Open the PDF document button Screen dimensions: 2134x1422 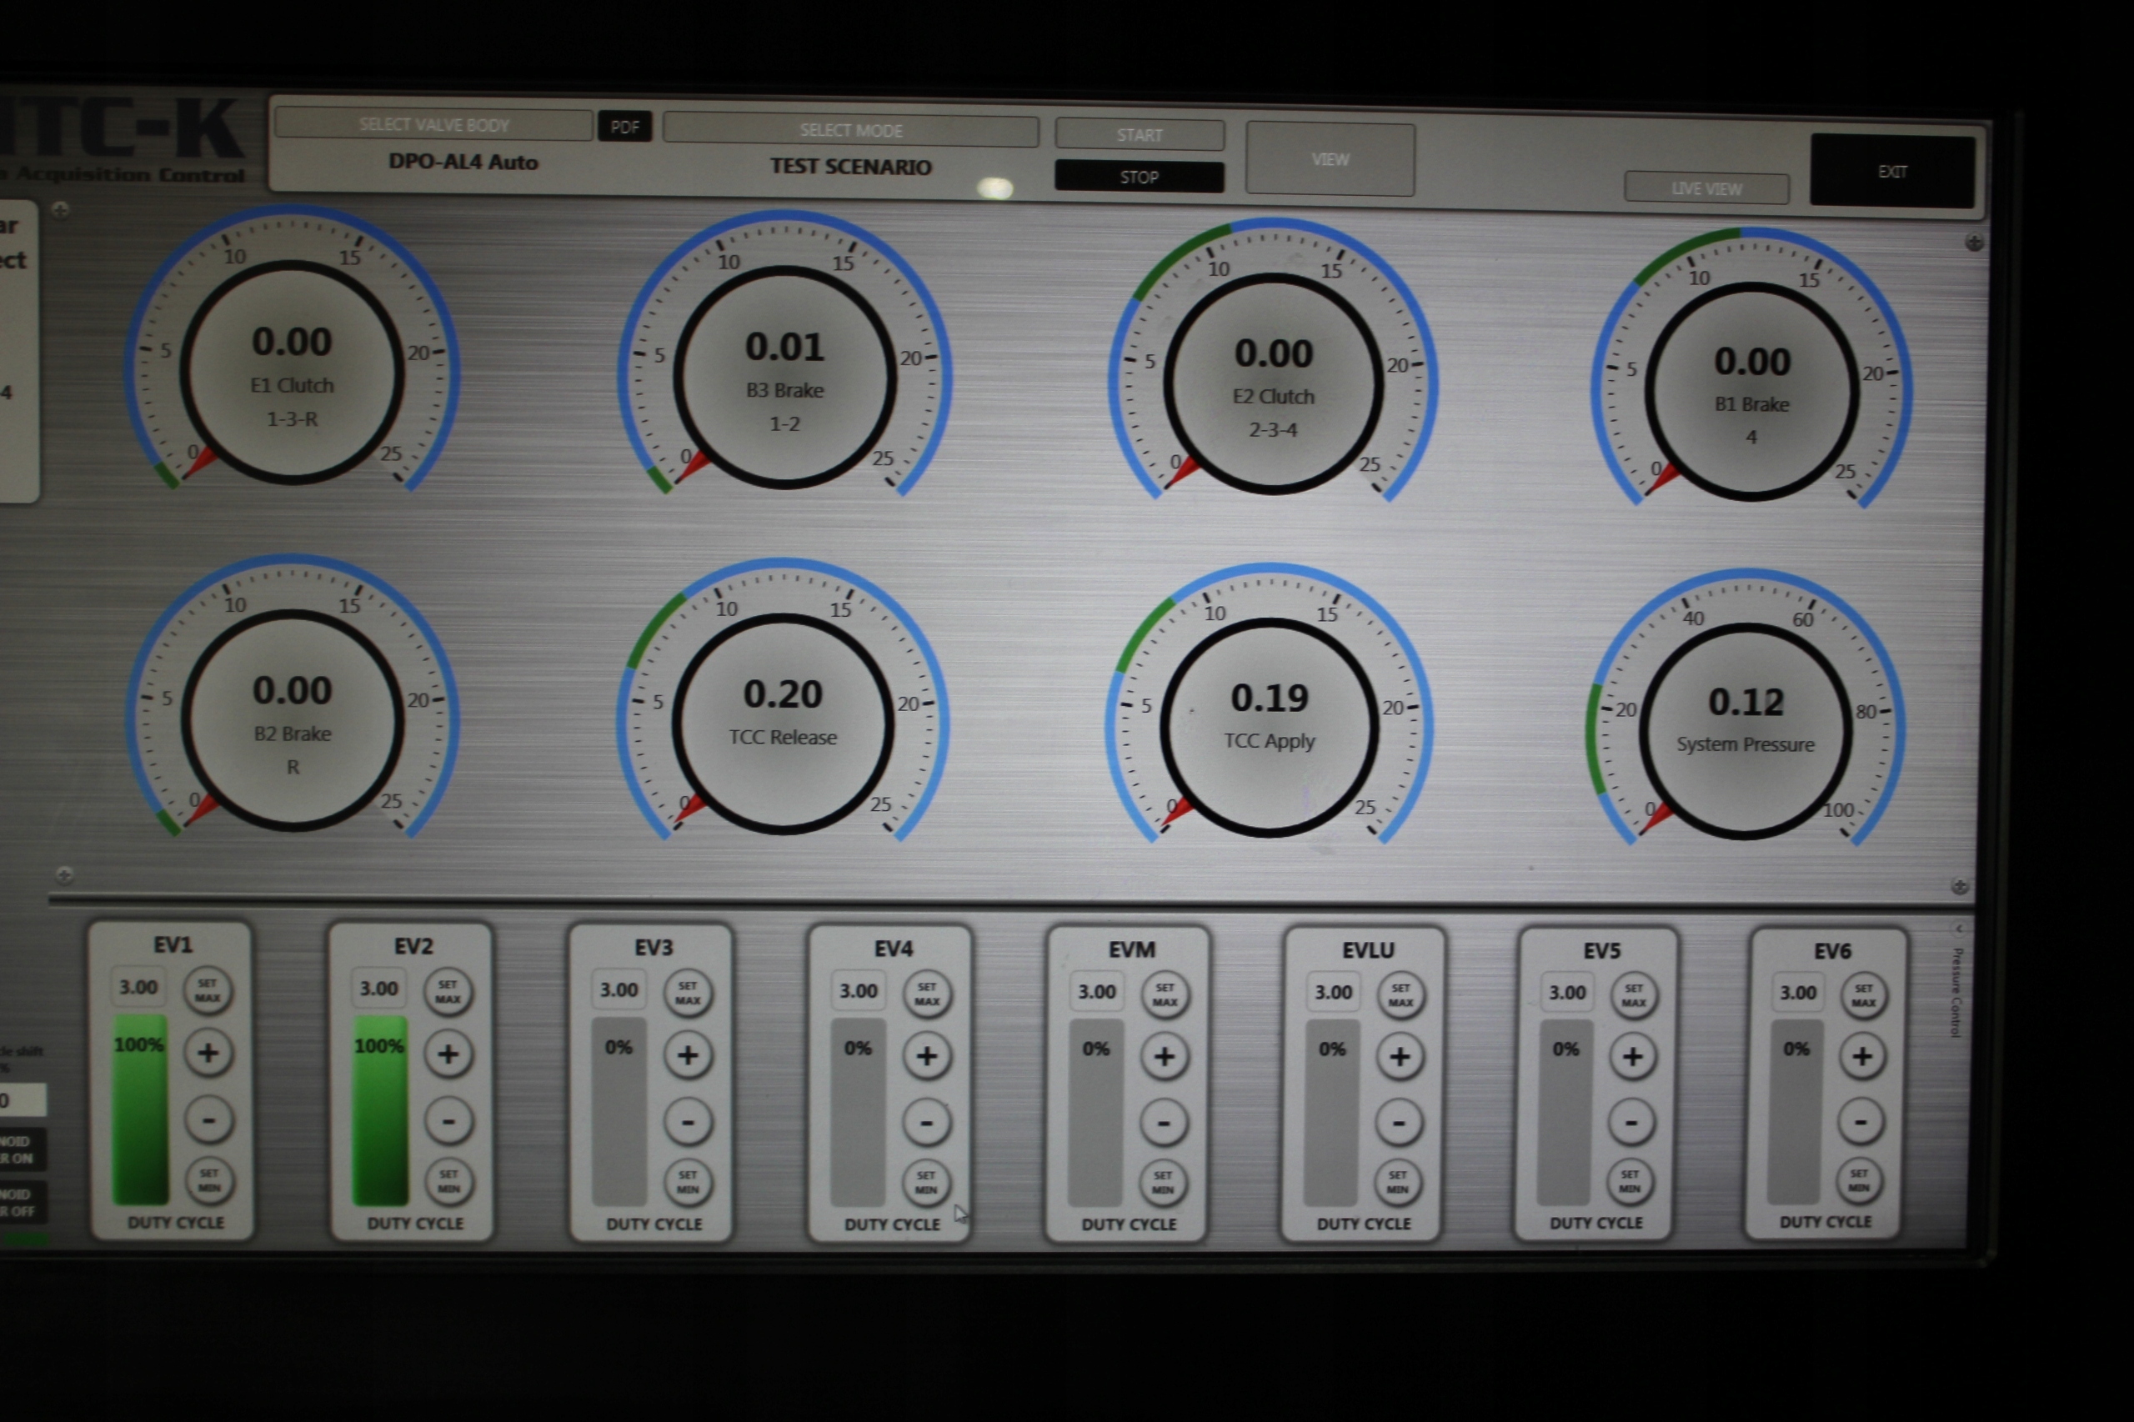coord(624,127)
